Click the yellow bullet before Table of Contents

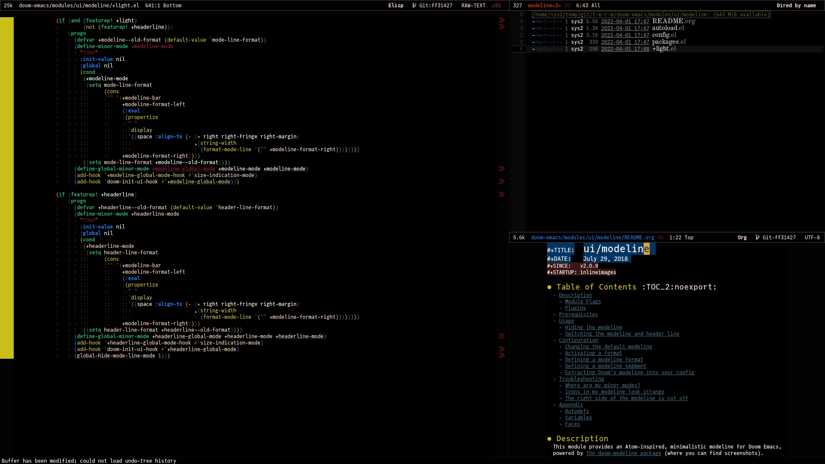[x=549, y=287]
